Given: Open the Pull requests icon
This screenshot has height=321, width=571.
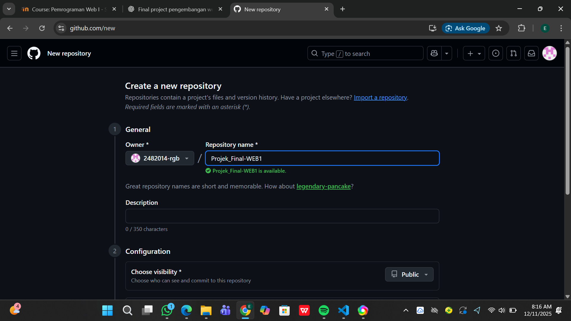Looking at the screenshot, I should 513,53.
